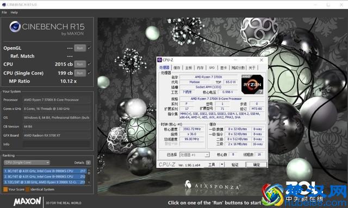Run the CPU (Single Core) benchmark
348x208 pixels.
click(x=80, y=73)
